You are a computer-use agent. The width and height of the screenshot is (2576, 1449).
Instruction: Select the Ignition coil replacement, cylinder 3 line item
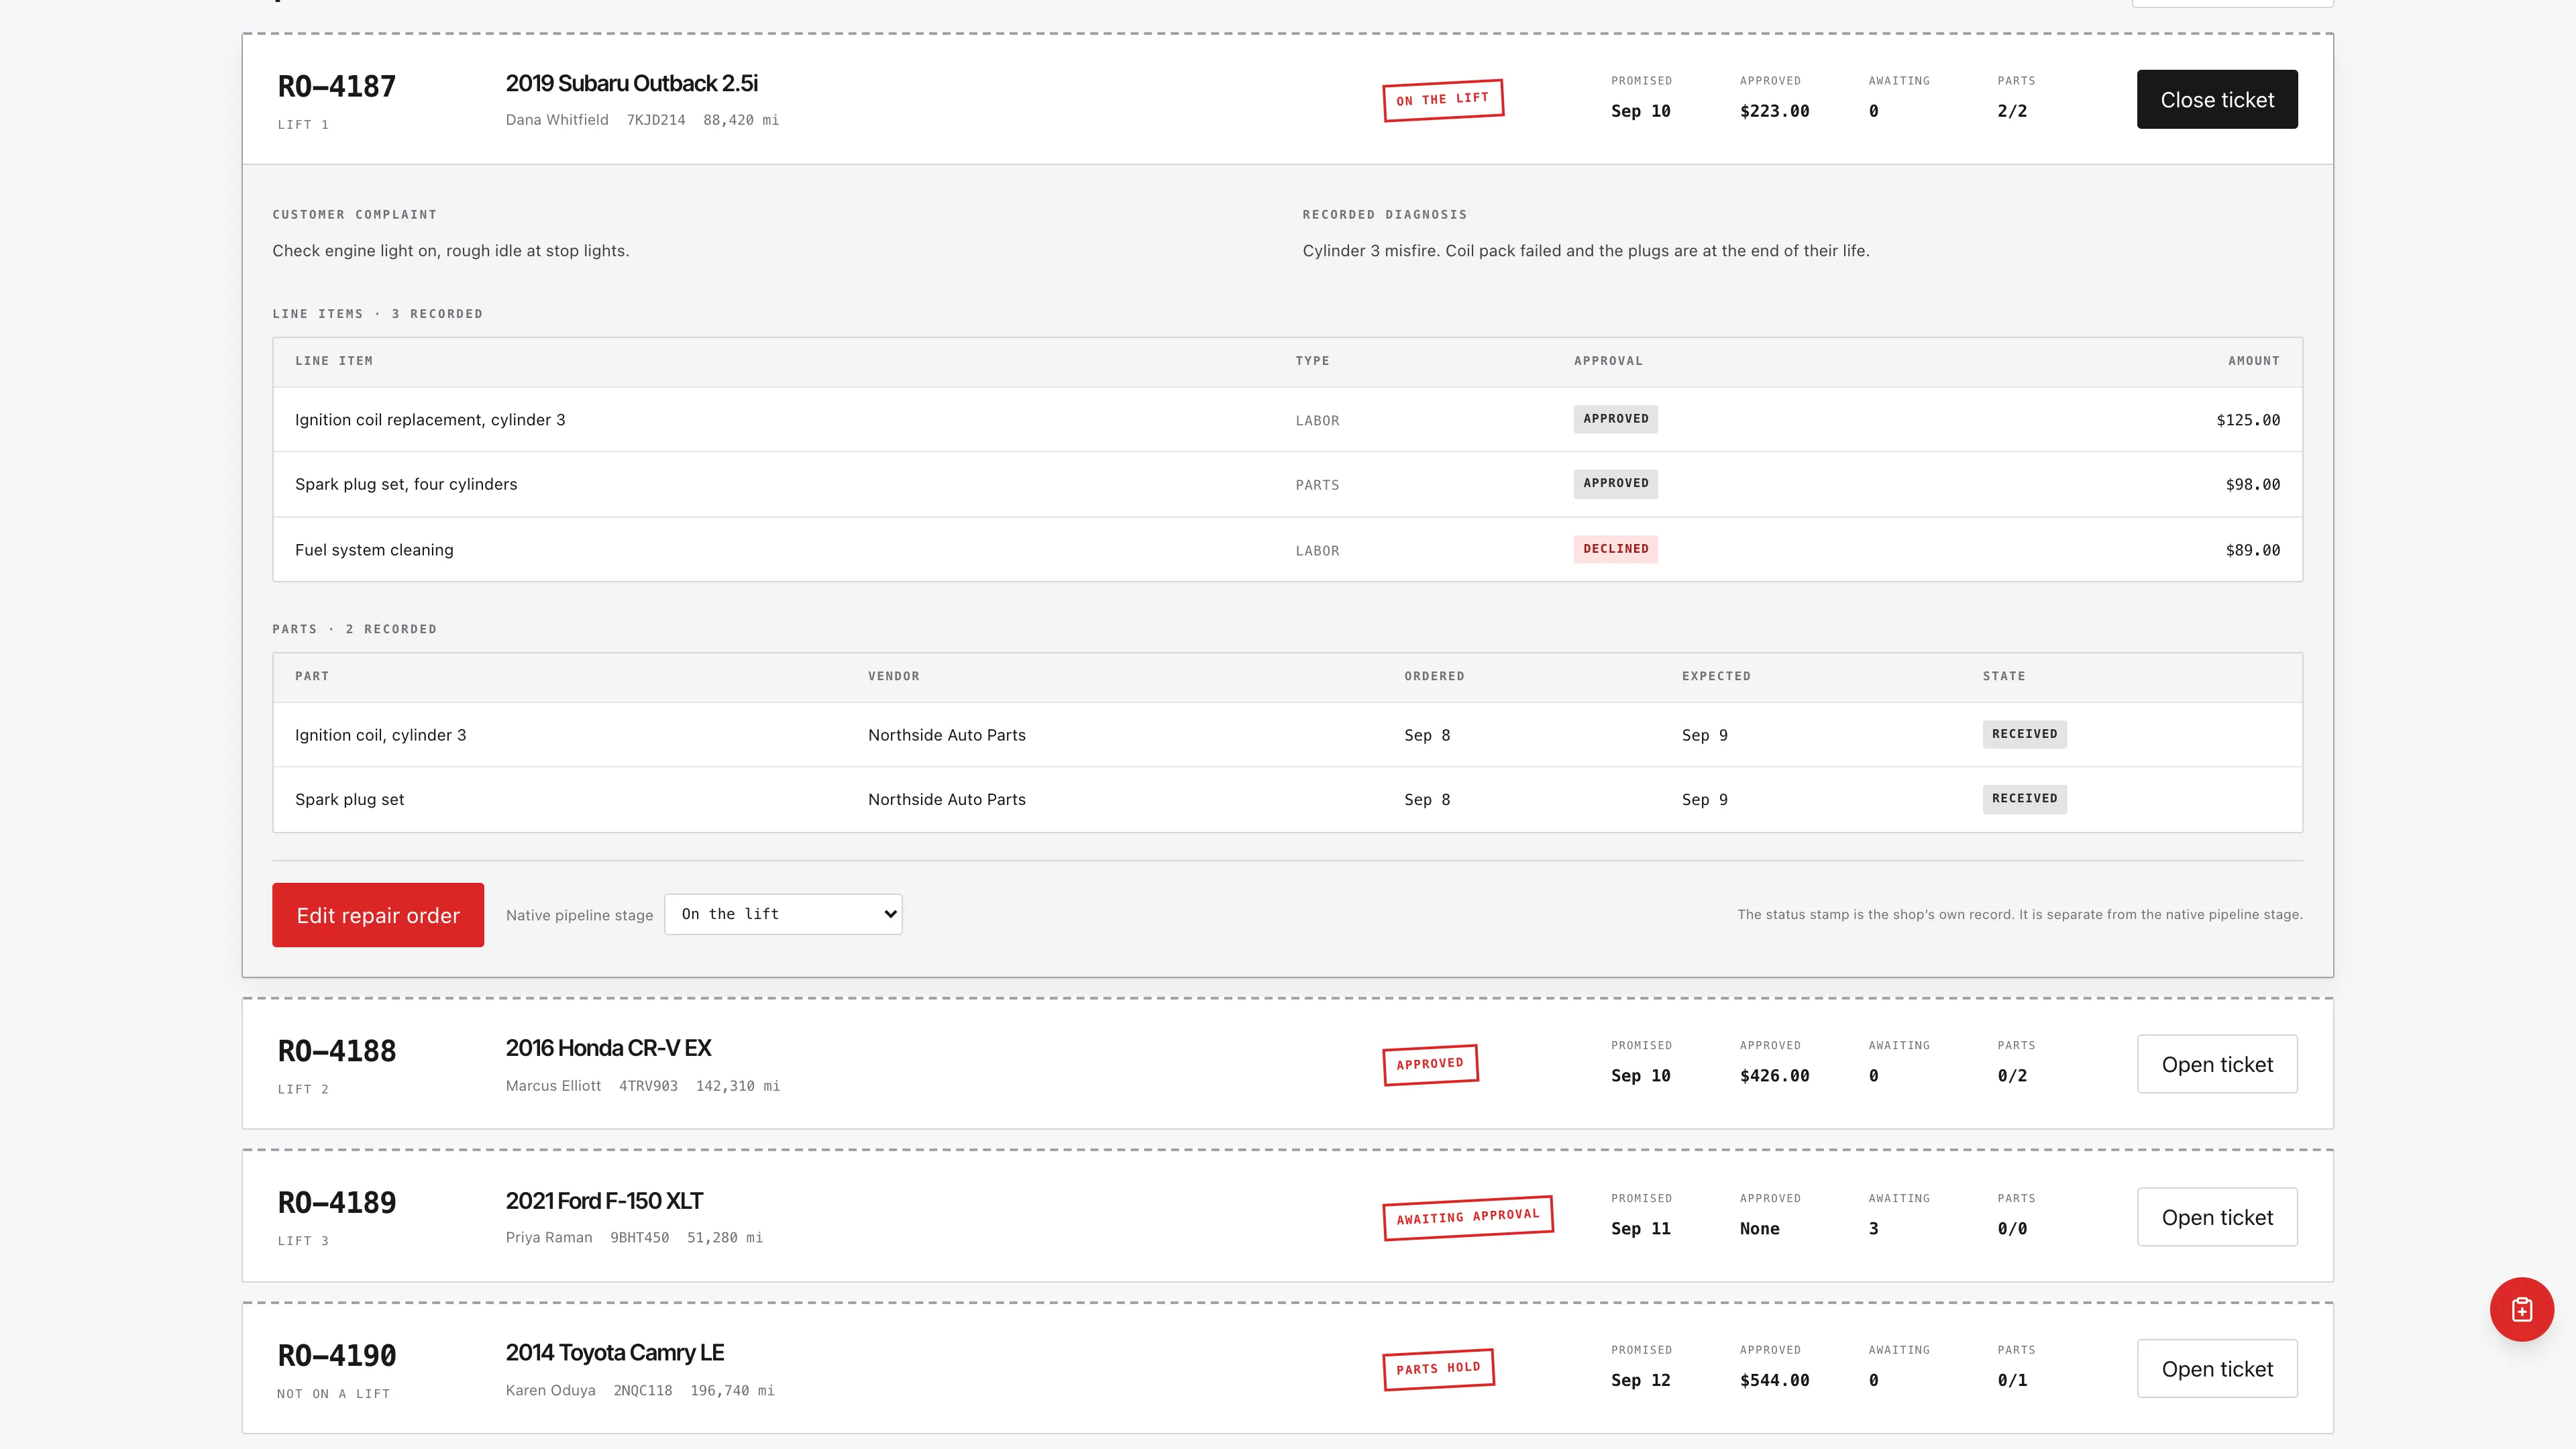click(1287, 420)
